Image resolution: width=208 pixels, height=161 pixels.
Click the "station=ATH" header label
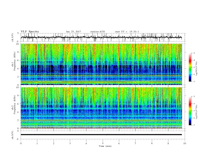click(97, 32)
